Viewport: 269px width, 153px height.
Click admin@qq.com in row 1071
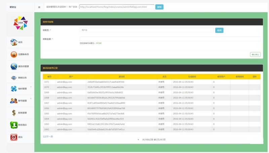pos(65,82)
